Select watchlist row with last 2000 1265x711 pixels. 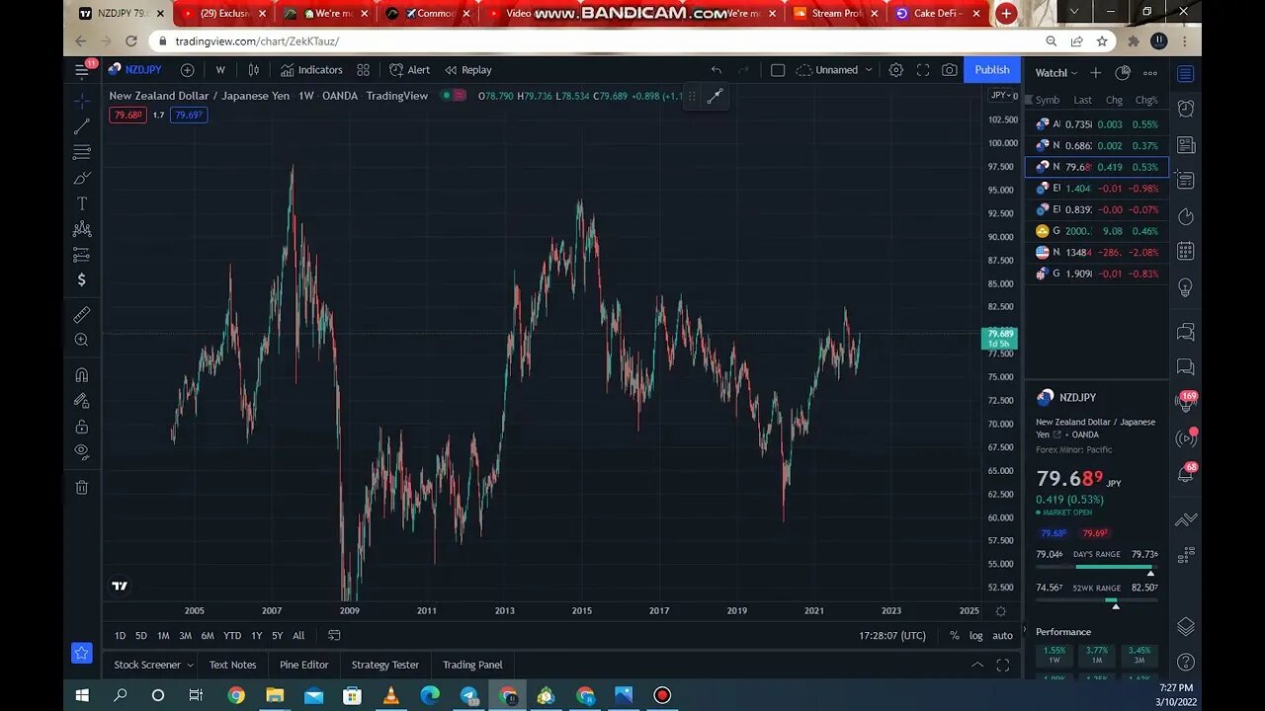1097,231
